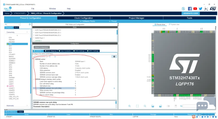Collapse the SDRAM 1 mode section

[34, 41]
